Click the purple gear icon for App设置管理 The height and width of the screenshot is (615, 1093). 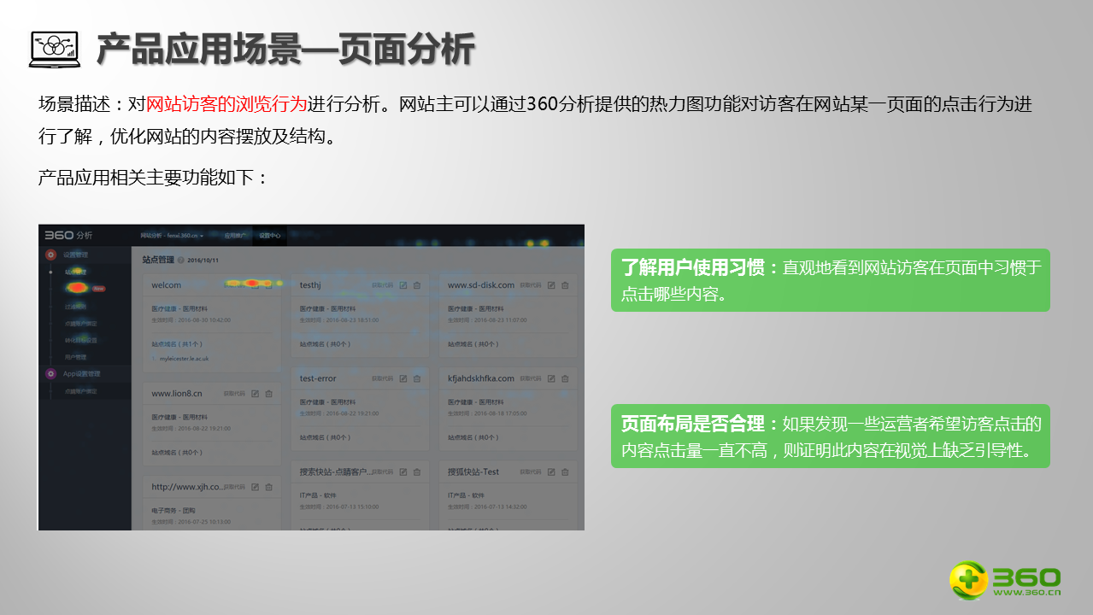(51, 373)
